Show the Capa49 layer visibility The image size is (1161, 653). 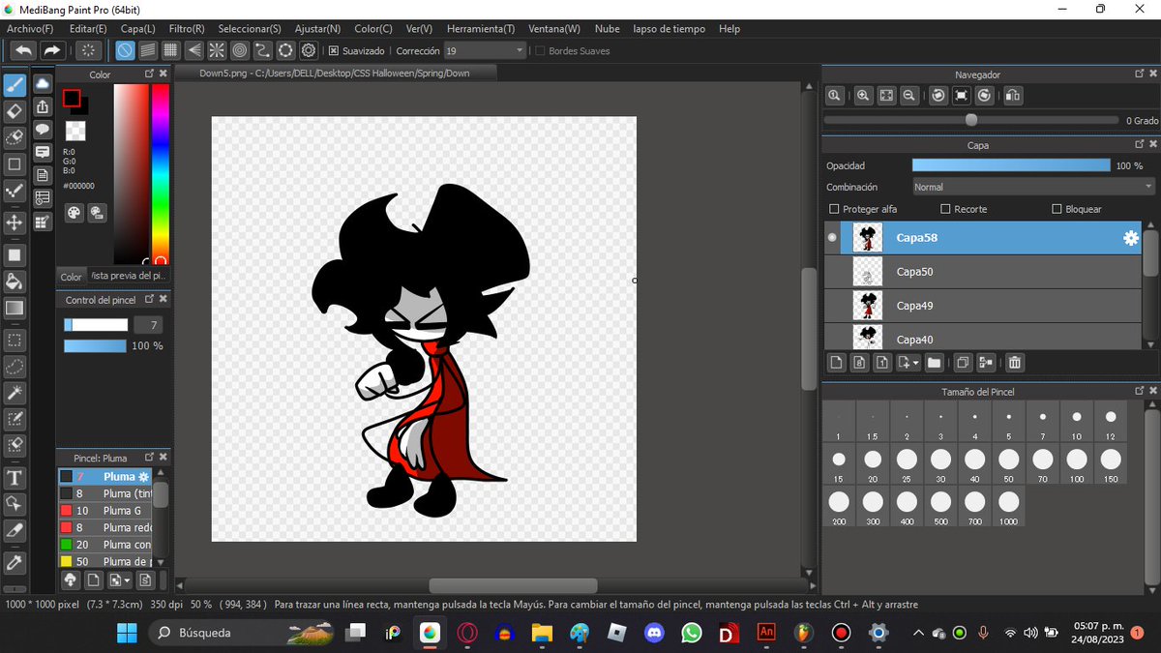pos(832,306)
